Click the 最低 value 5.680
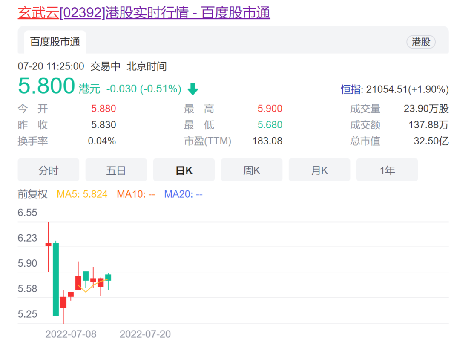This screenshot has width=460, height=348. pyautogui.click(x=270, y=125)
